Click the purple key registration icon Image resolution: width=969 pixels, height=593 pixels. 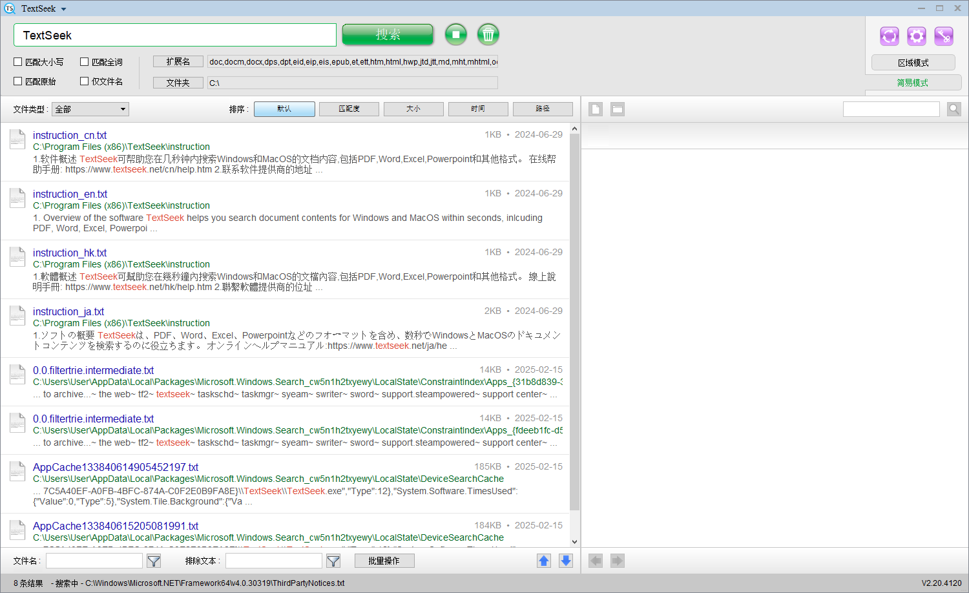[x=943, y=37]
